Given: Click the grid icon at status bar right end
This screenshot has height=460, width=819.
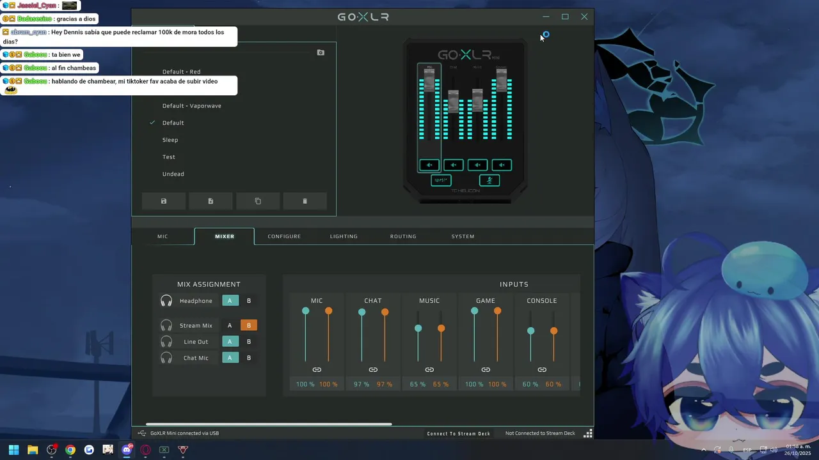Looking at the screenshot, I should (x=588, y=433).
